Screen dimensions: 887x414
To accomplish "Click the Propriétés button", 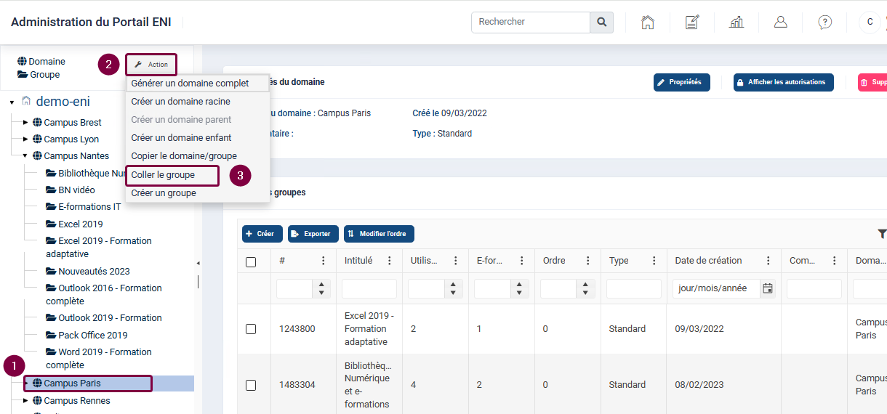I will tap(681, 82).
